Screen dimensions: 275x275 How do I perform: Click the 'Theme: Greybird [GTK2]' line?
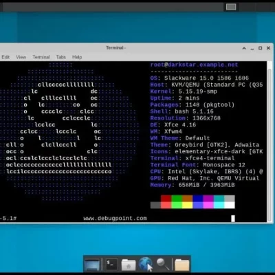click(x=205, y=145)
